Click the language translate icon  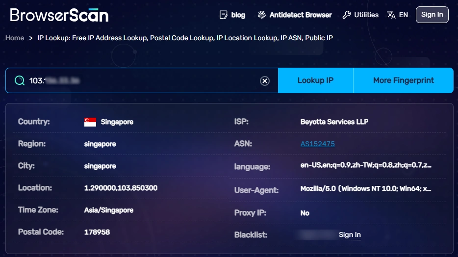(391, 15)
